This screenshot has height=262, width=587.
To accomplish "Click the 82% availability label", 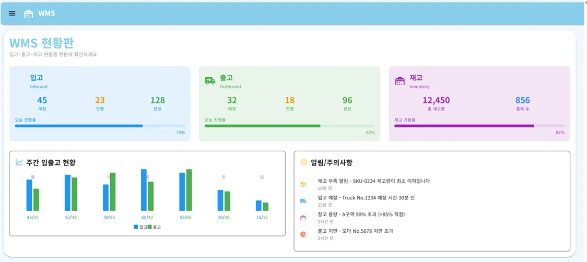I will (560, 133).
